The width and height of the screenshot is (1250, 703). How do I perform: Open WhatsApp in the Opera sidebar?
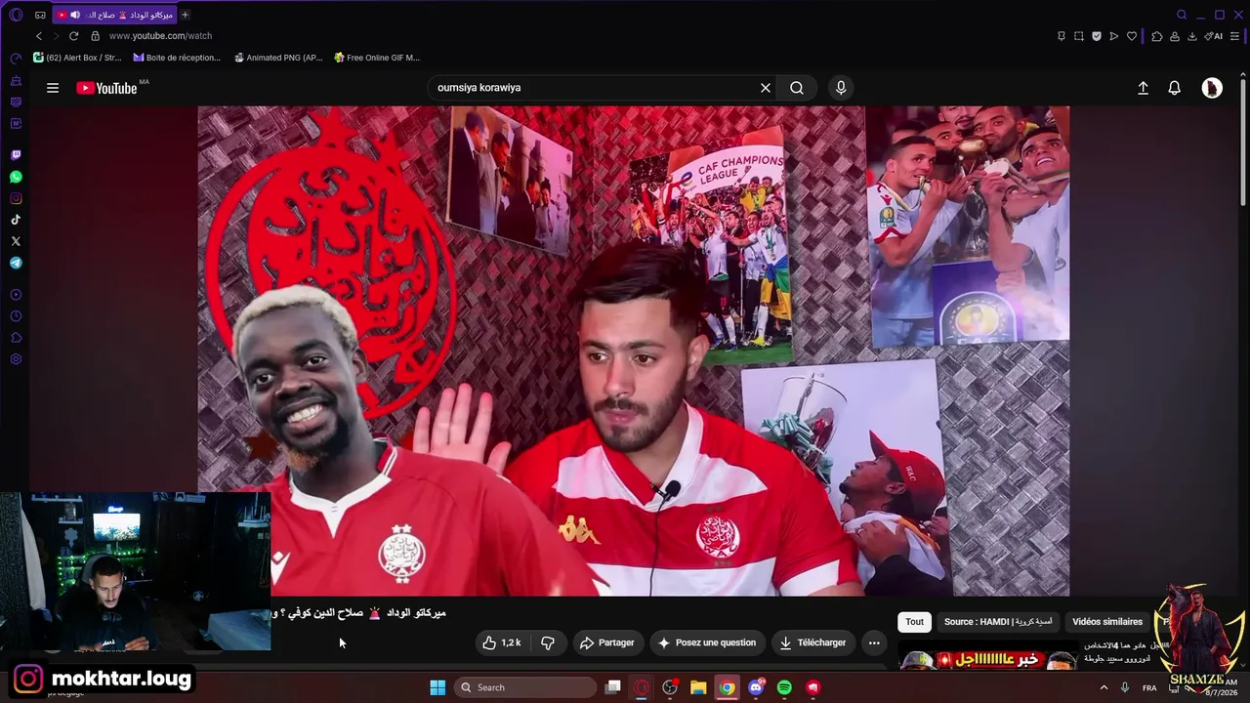(x=16, y=177)
